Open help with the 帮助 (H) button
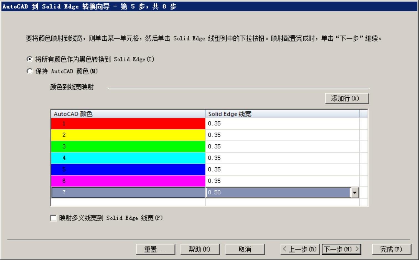 tap(200, 249)
